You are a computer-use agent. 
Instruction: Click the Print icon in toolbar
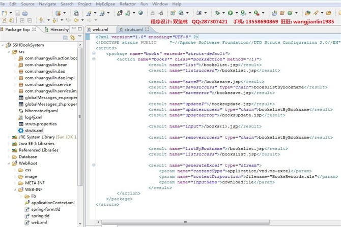pos(25,13)
